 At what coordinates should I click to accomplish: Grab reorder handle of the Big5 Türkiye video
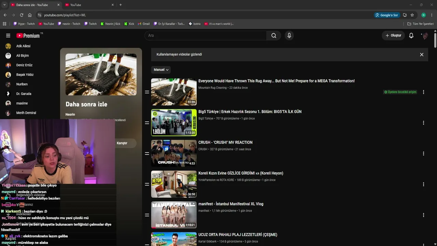click(x=147, y=123)
